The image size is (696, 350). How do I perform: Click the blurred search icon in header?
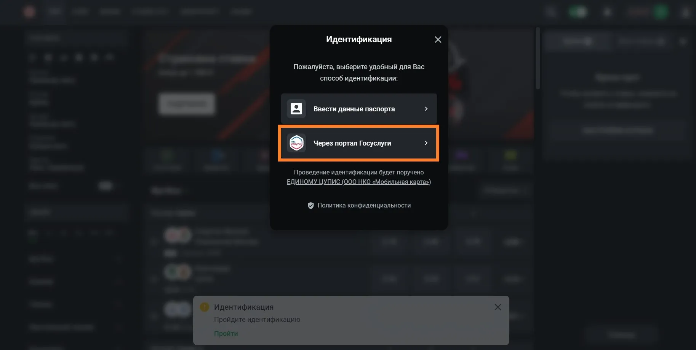550,12
